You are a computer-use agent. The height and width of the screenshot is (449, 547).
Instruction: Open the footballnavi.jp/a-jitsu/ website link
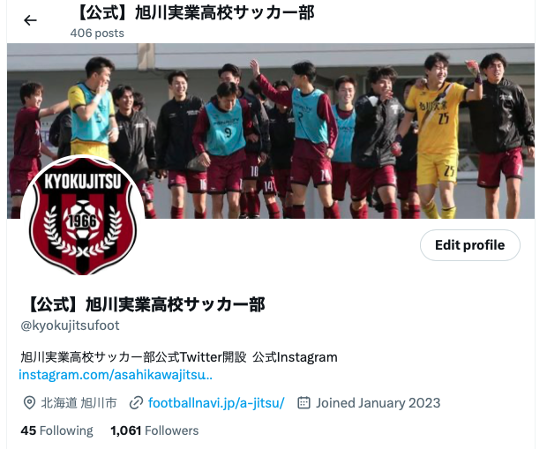pos(216,403)
